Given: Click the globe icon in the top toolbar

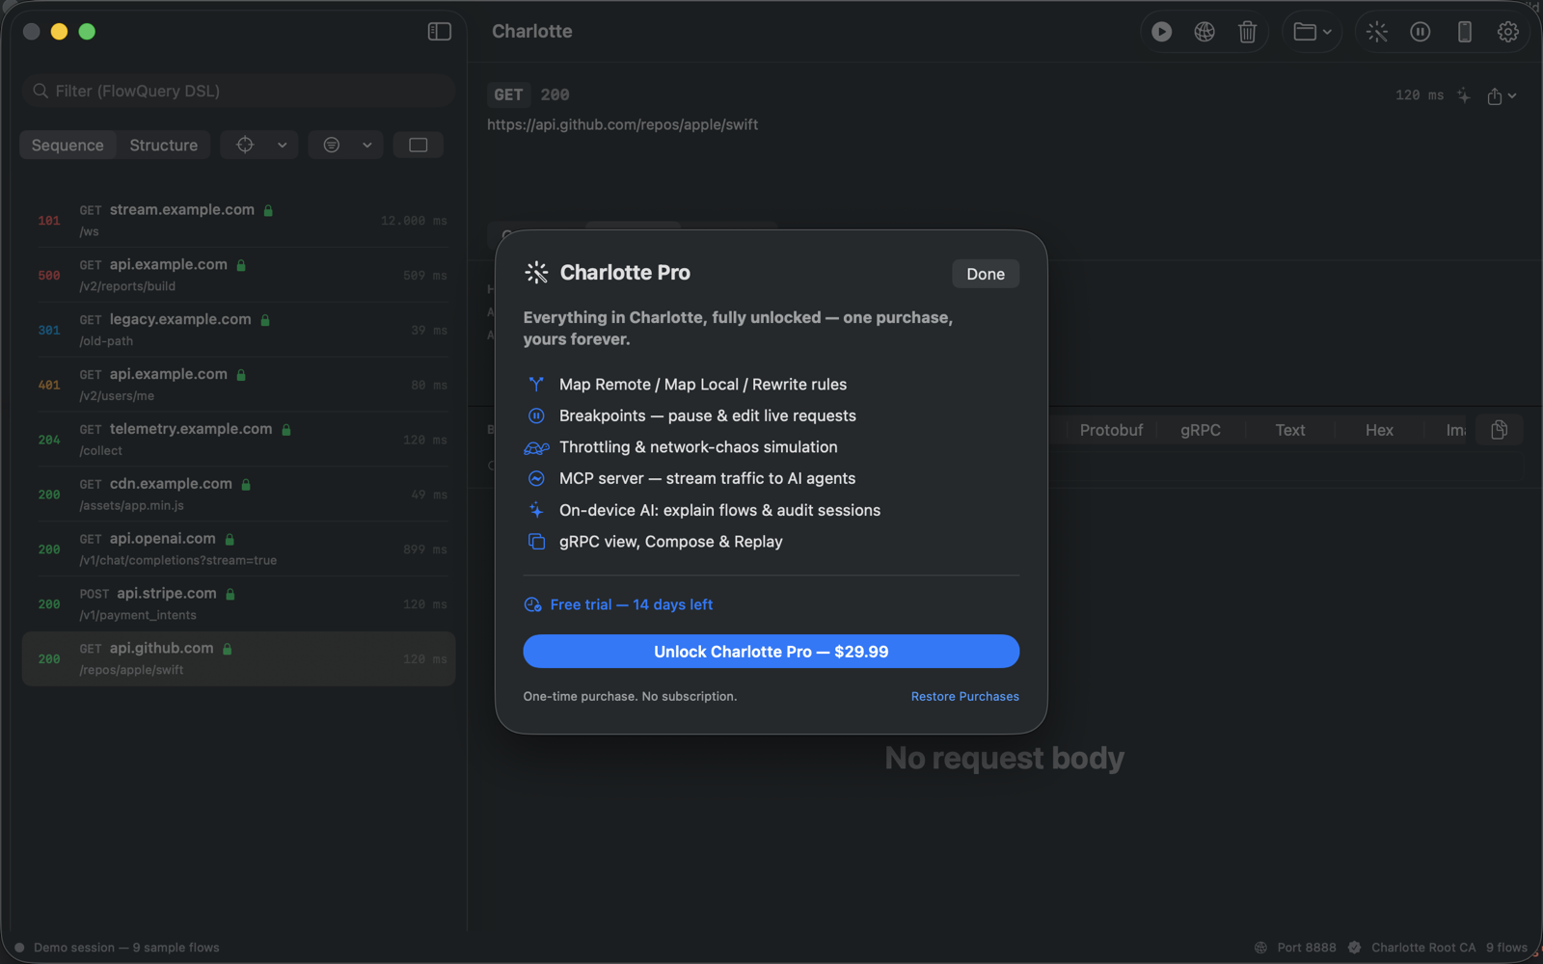Looking at the screenshot, I should point(1205,32).
